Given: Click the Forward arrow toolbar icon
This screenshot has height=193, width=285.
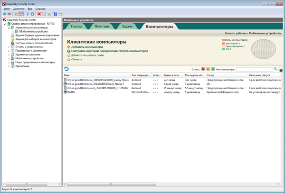Looking at the screenshot, I should [9, 14].
